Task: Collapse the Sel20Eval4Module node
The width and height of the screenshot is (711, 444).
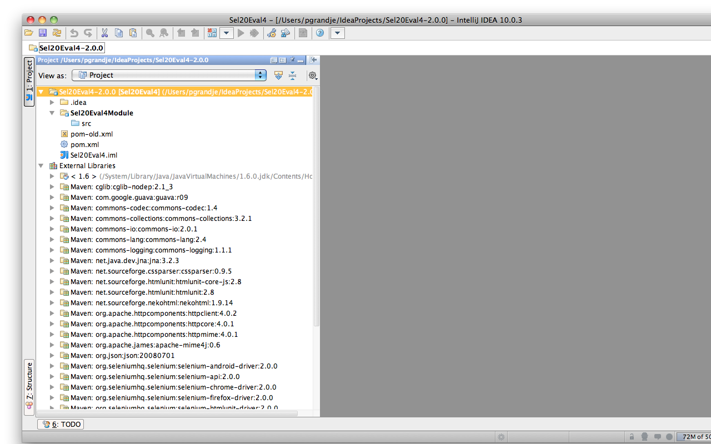Action: click(x=52, y=113)
